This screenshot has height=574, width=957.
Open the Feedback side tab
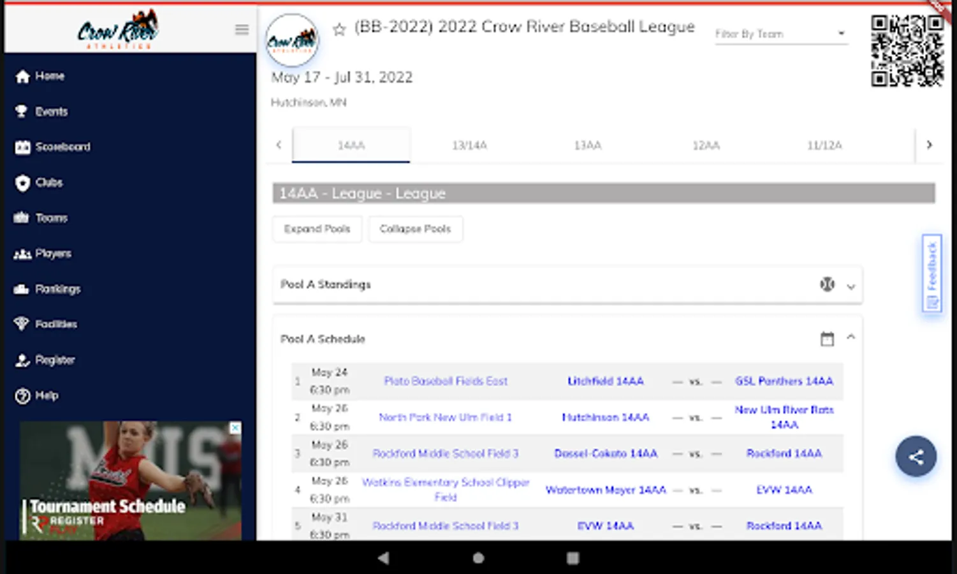(931, 273)
